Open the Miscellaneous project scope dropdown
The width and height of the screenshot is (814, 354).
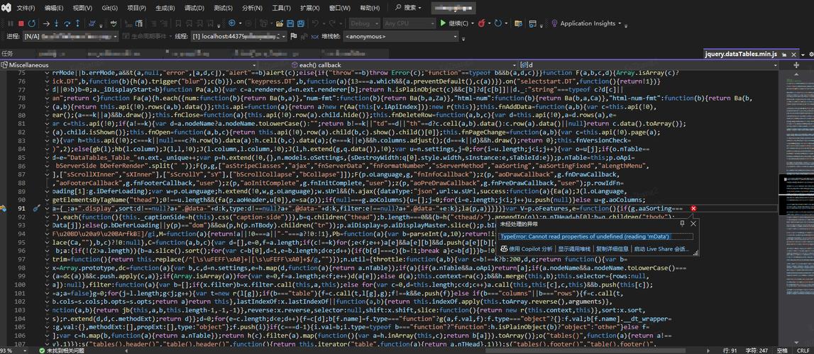pos(128,64)
